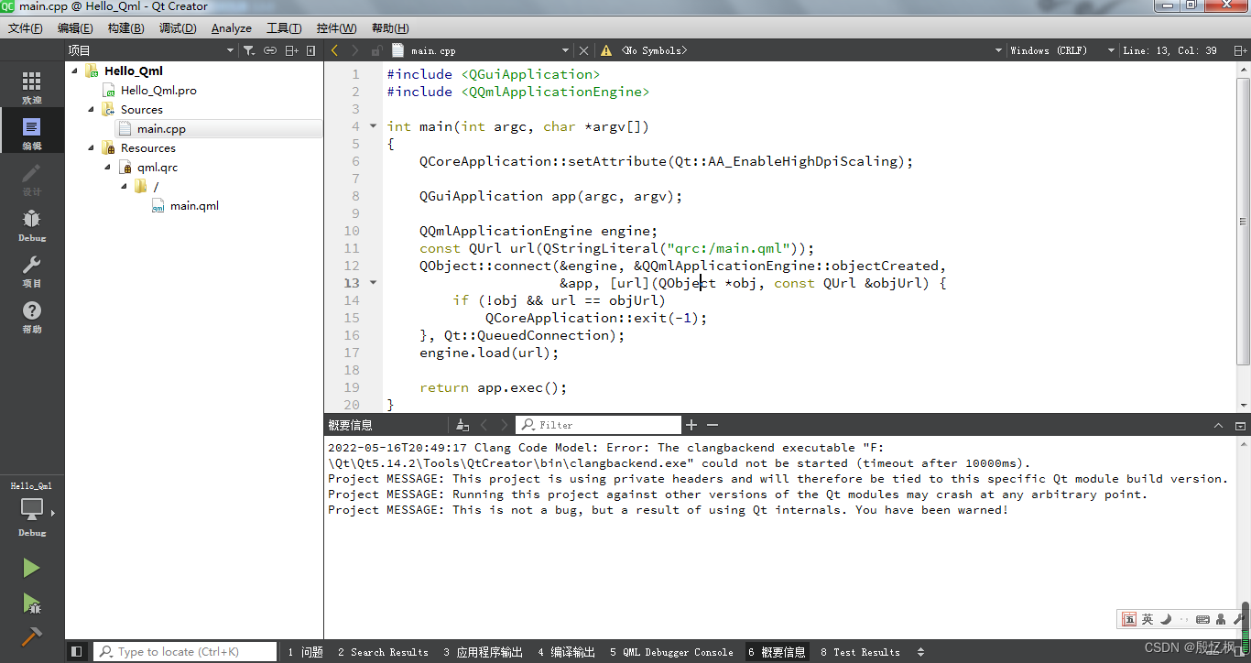The height and width of the screenshot is (663, 1251).
Task: Open the Hello_Qml kit selector monitor icon
Action: pyautogui.click(x=32, y=509)
